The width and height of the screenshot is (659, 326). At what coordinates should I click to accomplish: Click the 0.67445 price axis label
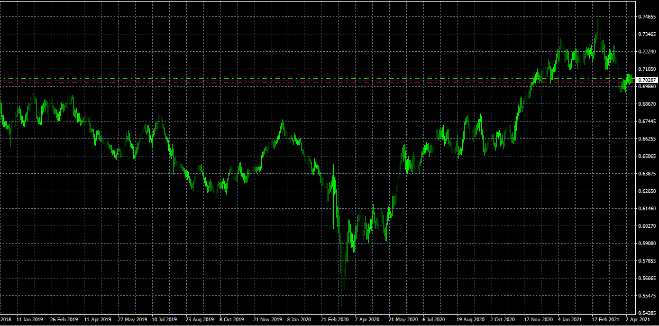click(x=647, y=122)
